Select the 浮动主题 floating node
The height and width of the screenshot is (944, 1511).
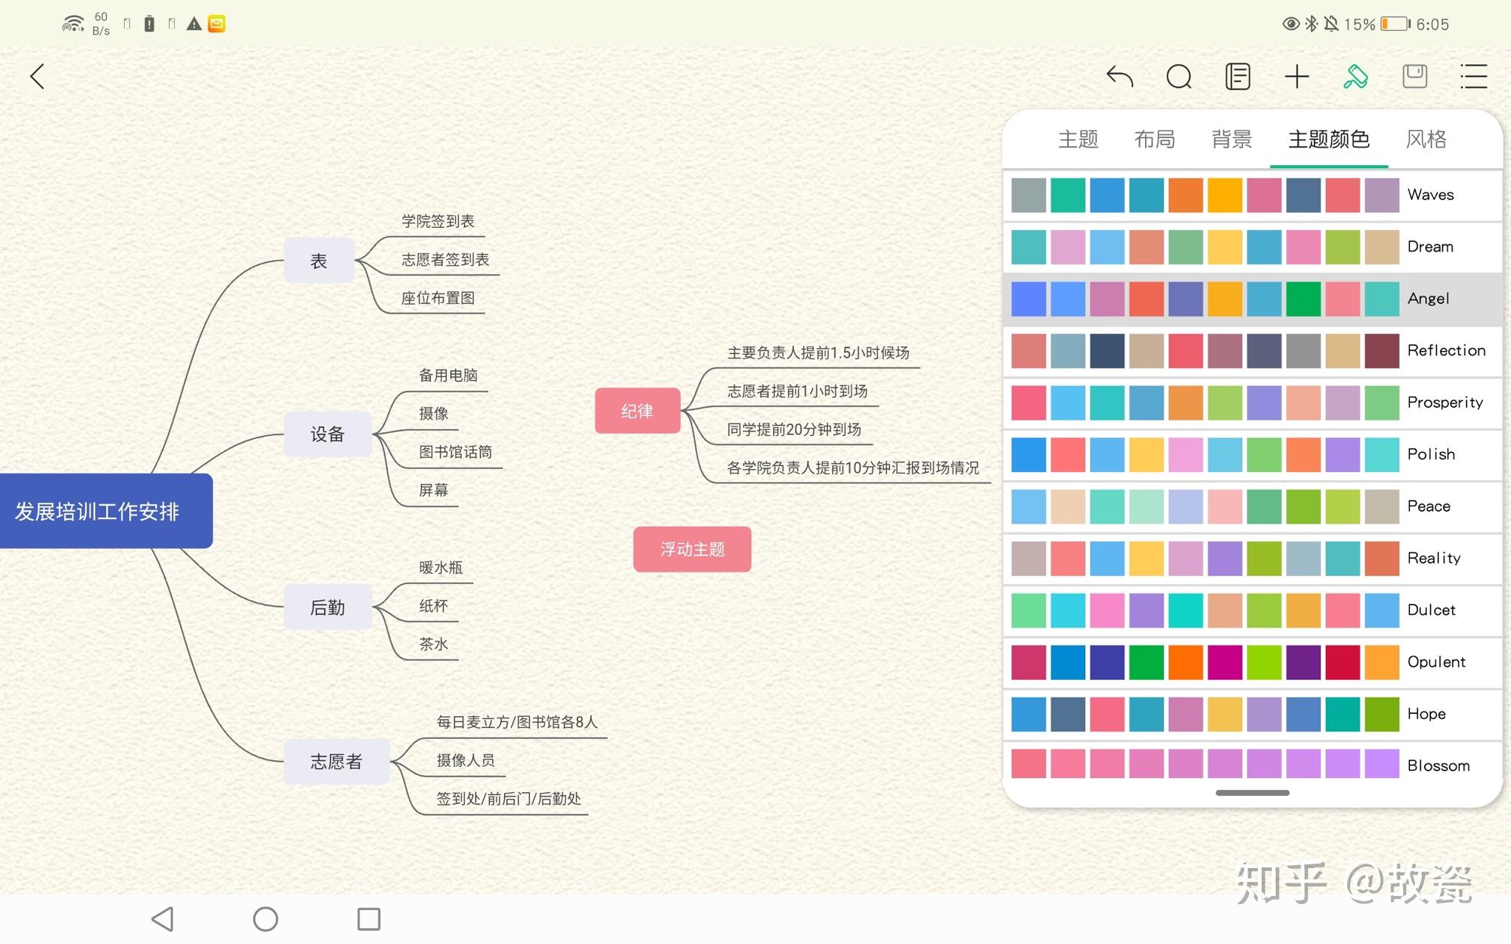pos(692,549)
